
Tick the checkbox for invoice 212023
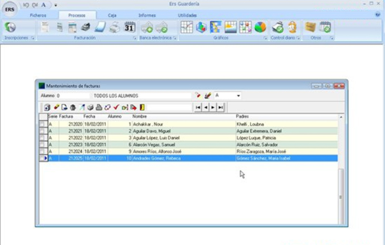tap(42, 144)
